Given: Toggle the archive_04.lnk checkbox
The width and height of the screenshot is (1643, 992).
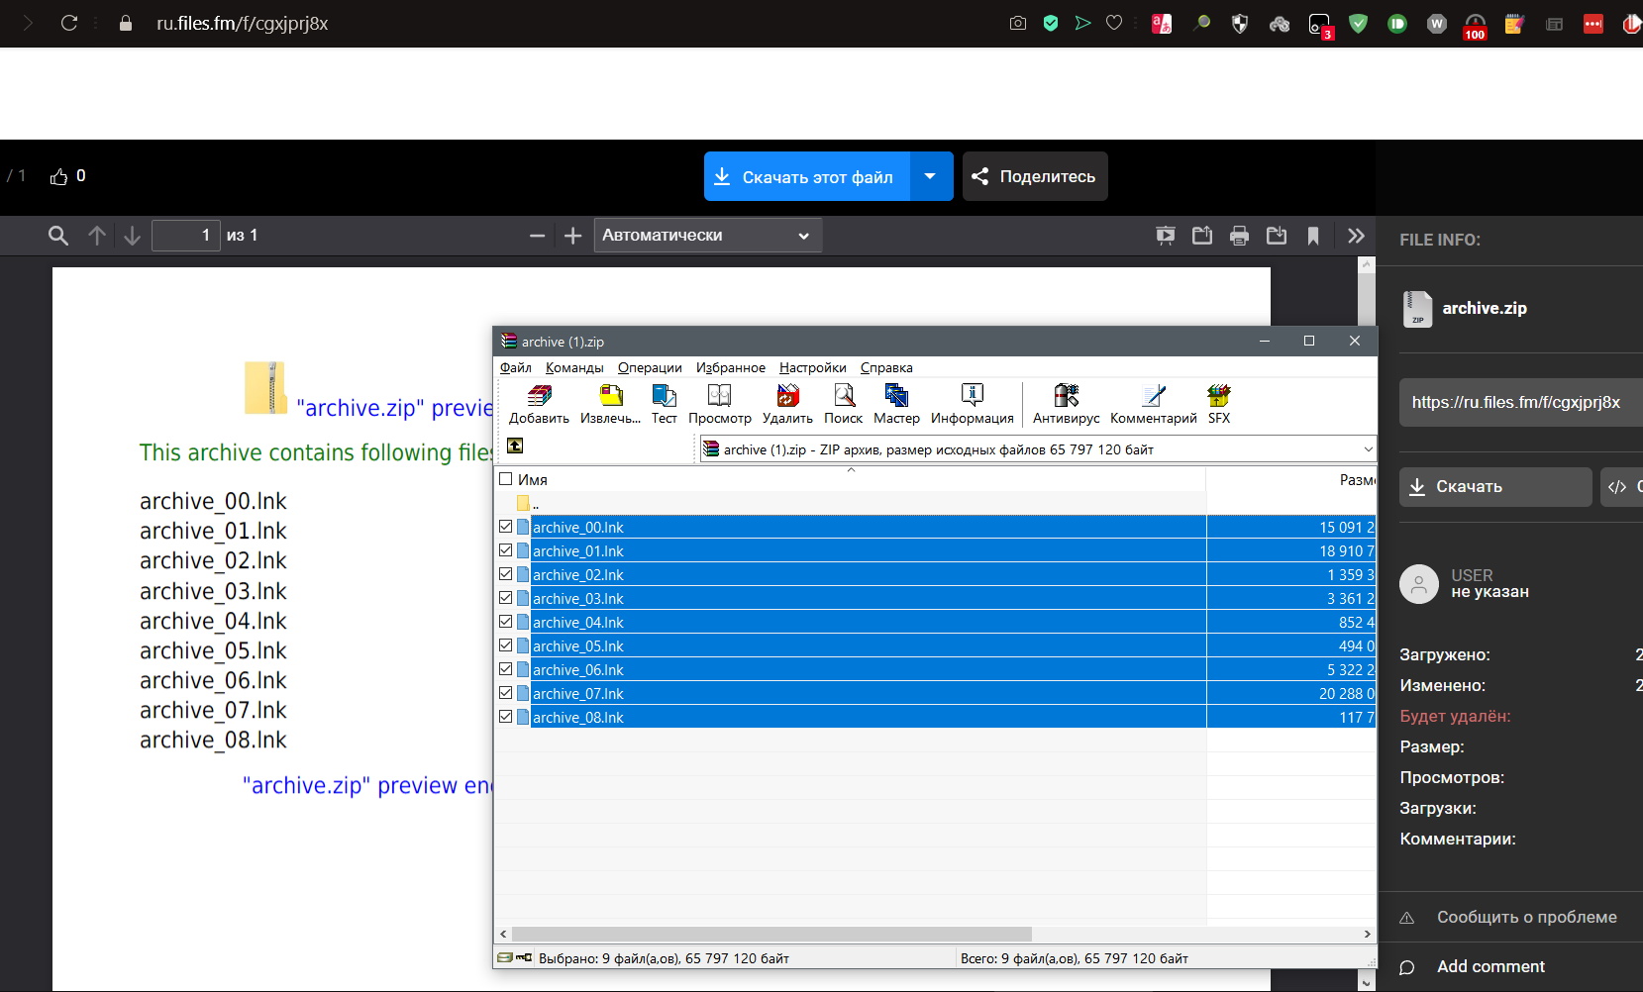Looking at the screenshot, I should coord(506,622).
